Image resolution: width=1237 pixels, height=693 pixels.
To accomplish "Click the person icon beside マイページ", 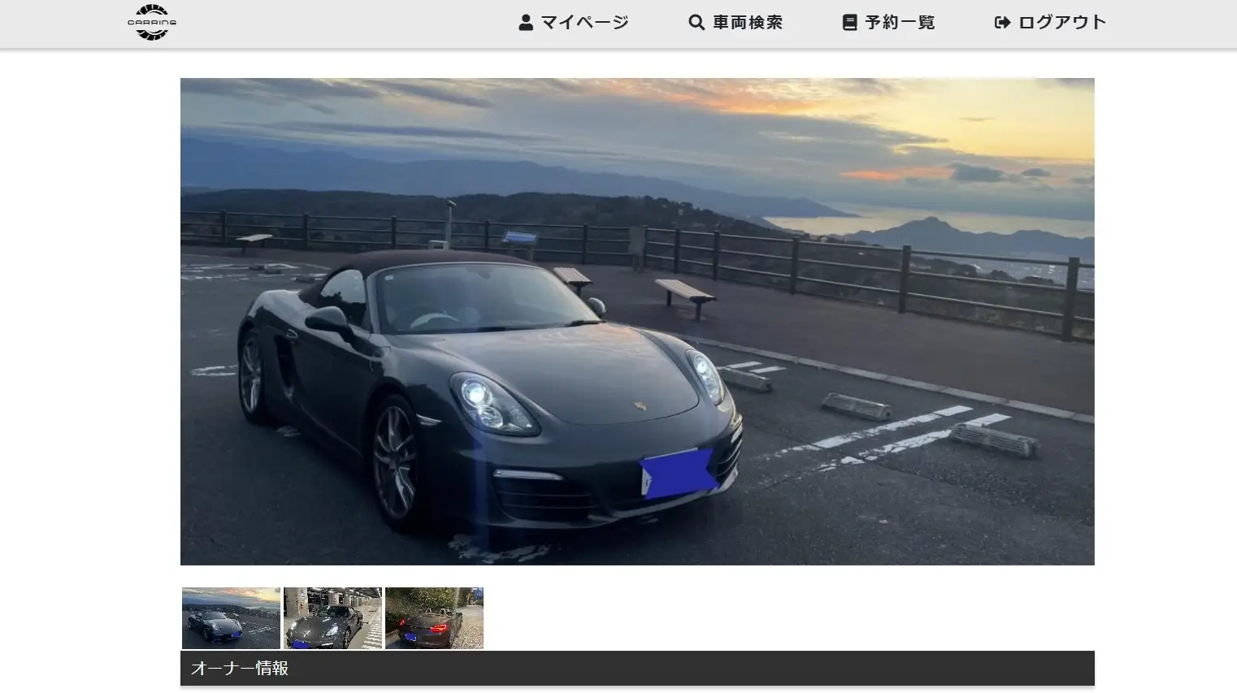I will [x=526, y=23].
